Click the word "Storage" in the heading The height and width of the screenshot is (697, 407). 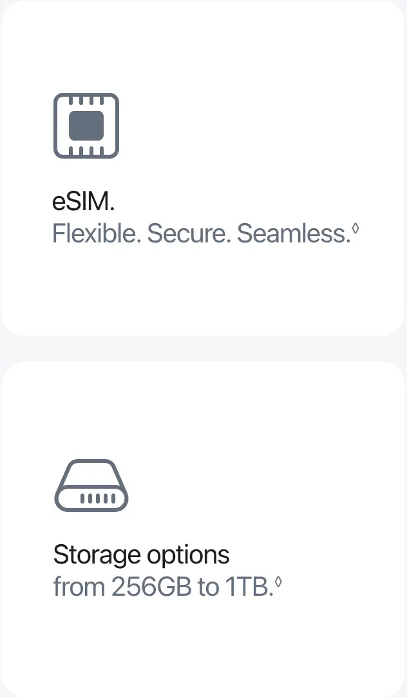[97, 555]
